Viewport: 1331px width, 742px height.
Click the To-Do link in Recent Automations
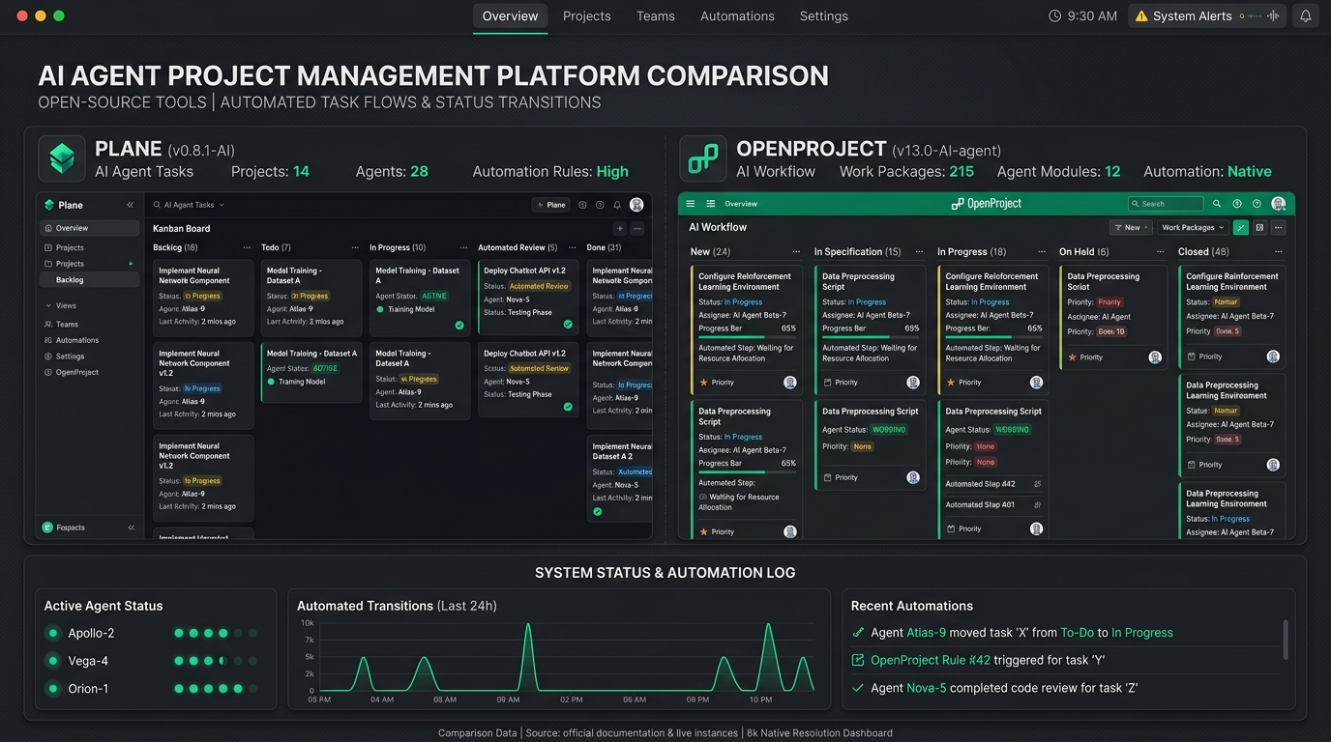click(1077, 633)
